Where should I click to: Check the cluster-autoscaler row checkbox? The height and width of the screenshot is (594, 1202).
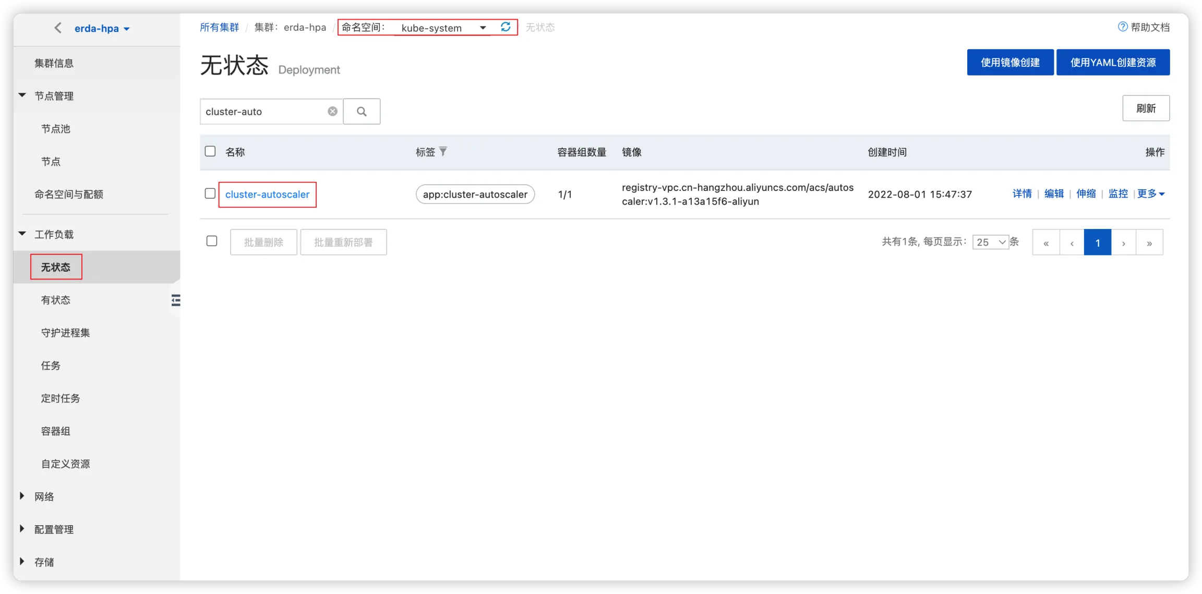(210, 193)
